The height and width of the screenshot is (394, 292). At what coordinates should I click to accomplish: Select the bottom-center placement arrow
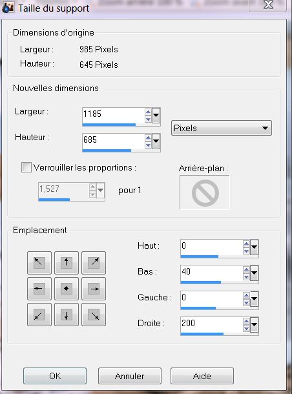click(x=67, y=315)
